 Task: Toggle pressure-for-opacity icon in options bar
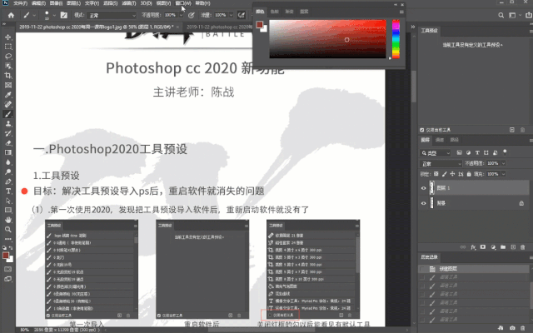(x=192, y=15)
